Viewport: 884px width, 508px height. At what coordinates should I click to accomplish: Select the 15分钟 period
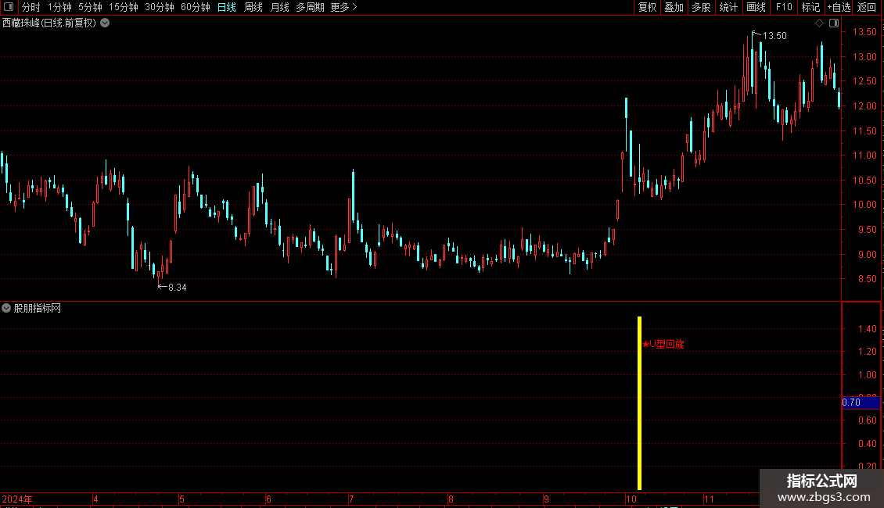(x=124, y=7)
